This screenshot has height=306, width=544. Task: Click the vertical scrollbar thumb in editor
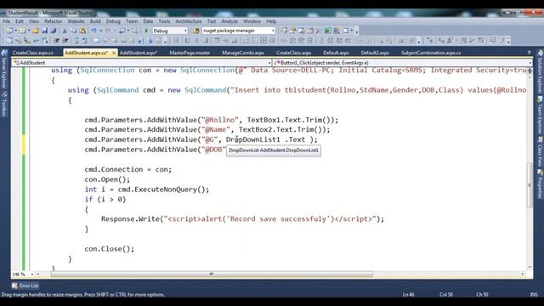point(530,185)
